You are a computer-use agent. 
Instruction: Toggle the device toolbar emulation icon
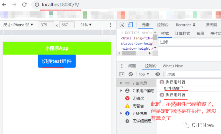[130, 25]
